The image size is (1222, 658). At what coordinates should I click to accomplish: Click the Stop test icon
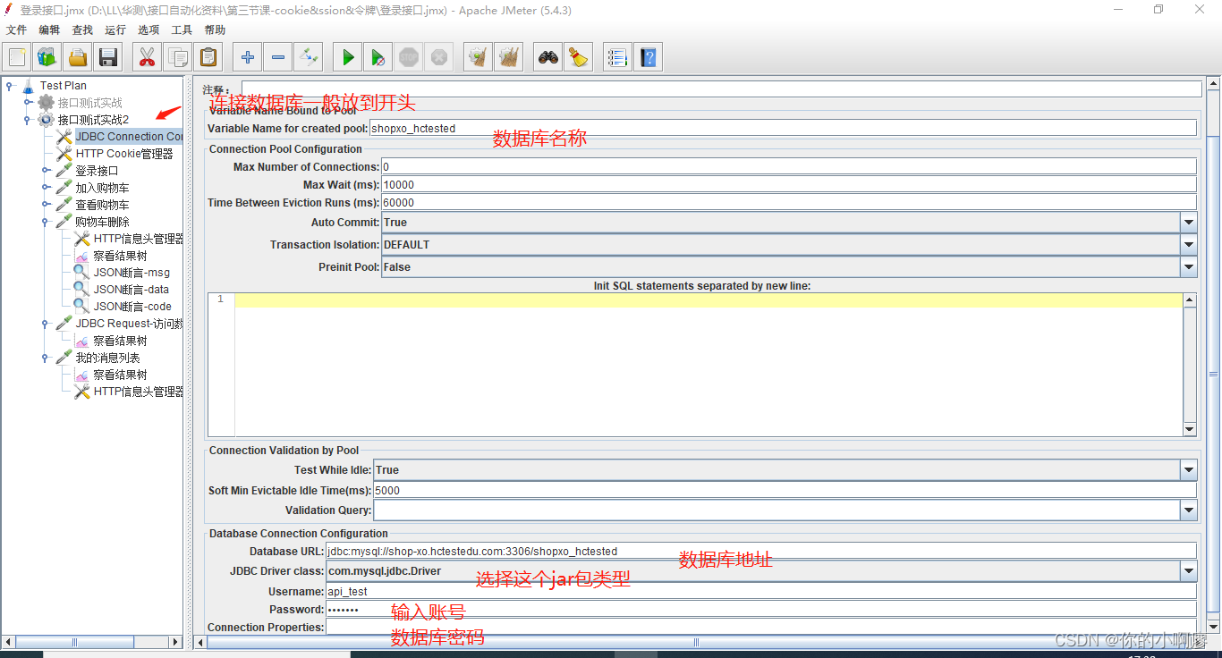(x=409, y=58)
